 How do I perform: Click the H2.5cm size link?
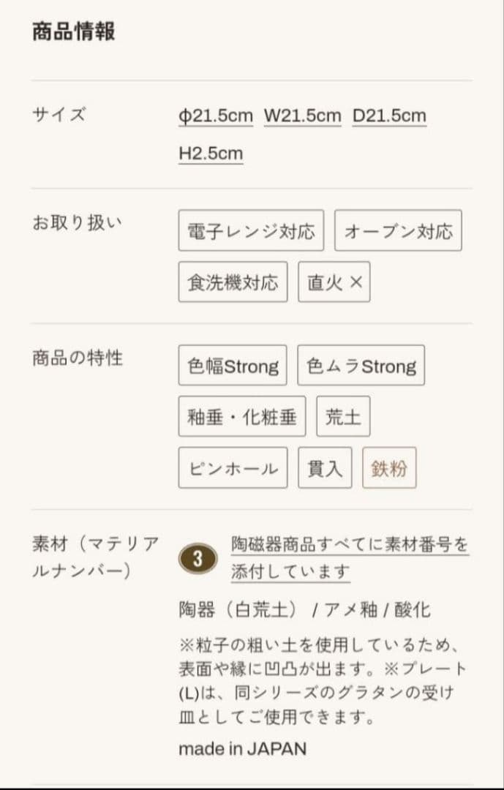(x=211, y=154)
